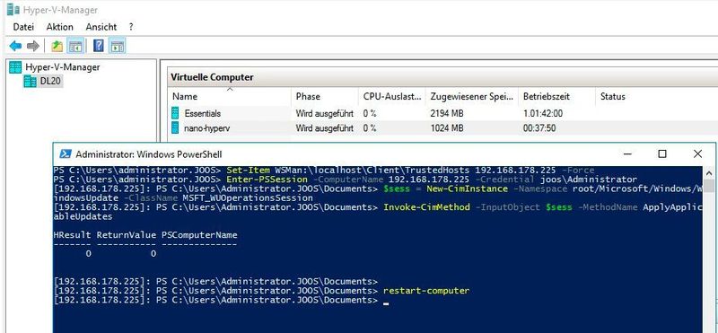Click the Essentials VM icon
Image resolution: width=718 pixels, height=333 pixels.
click(175, 113)
